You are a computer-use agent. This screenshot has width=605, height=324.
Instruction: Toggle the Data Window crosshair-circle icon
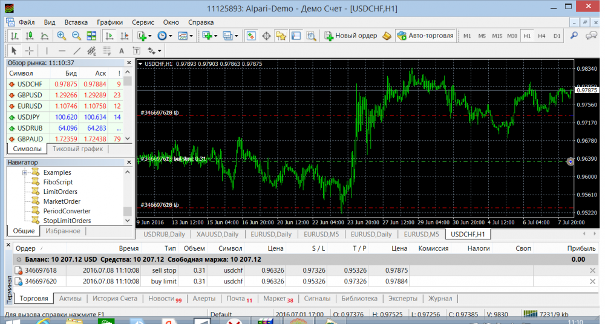[x=266, y=36]
